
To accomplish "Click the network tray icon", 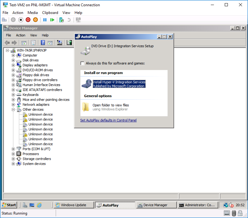I will [225, 205].
